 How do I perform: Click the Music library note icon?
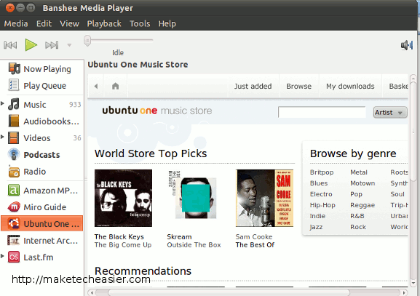(x=14, y=104)
